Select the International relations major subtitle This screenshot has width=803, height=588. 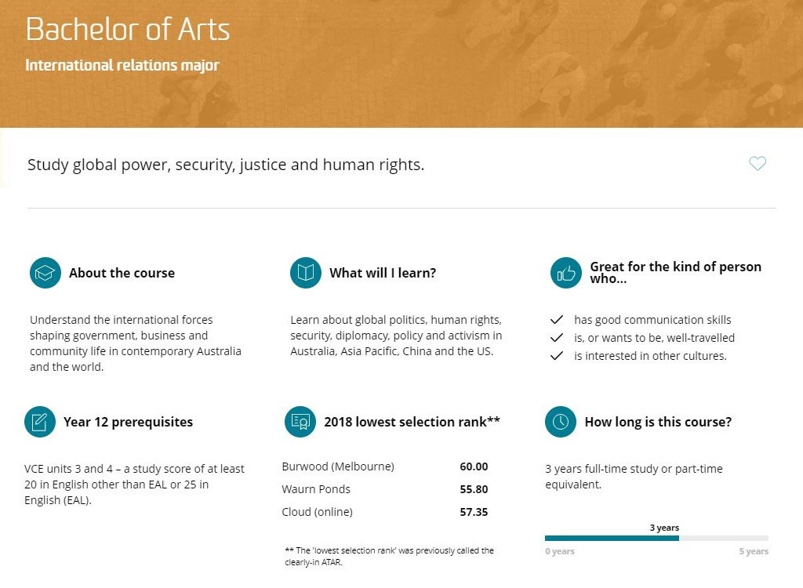122,65
